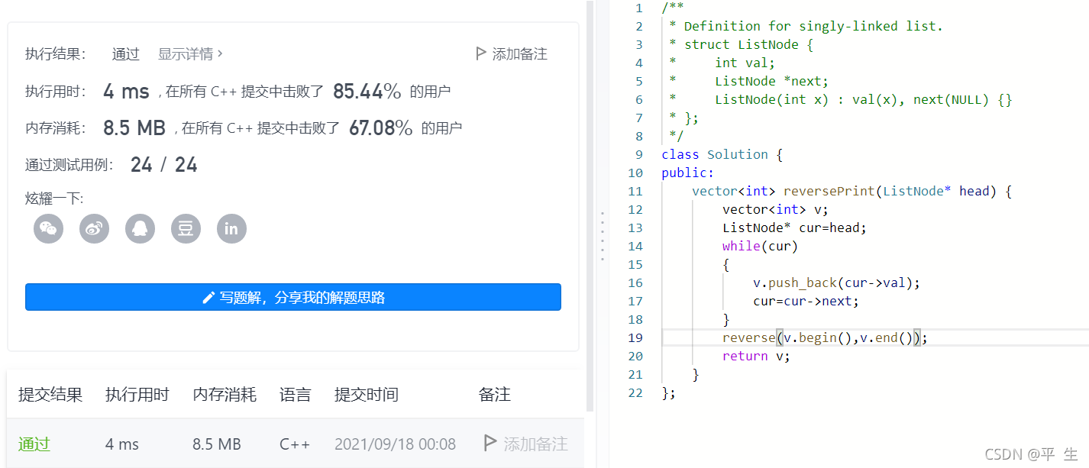Share result via LinkedIn icon

[x=232, y=228]
